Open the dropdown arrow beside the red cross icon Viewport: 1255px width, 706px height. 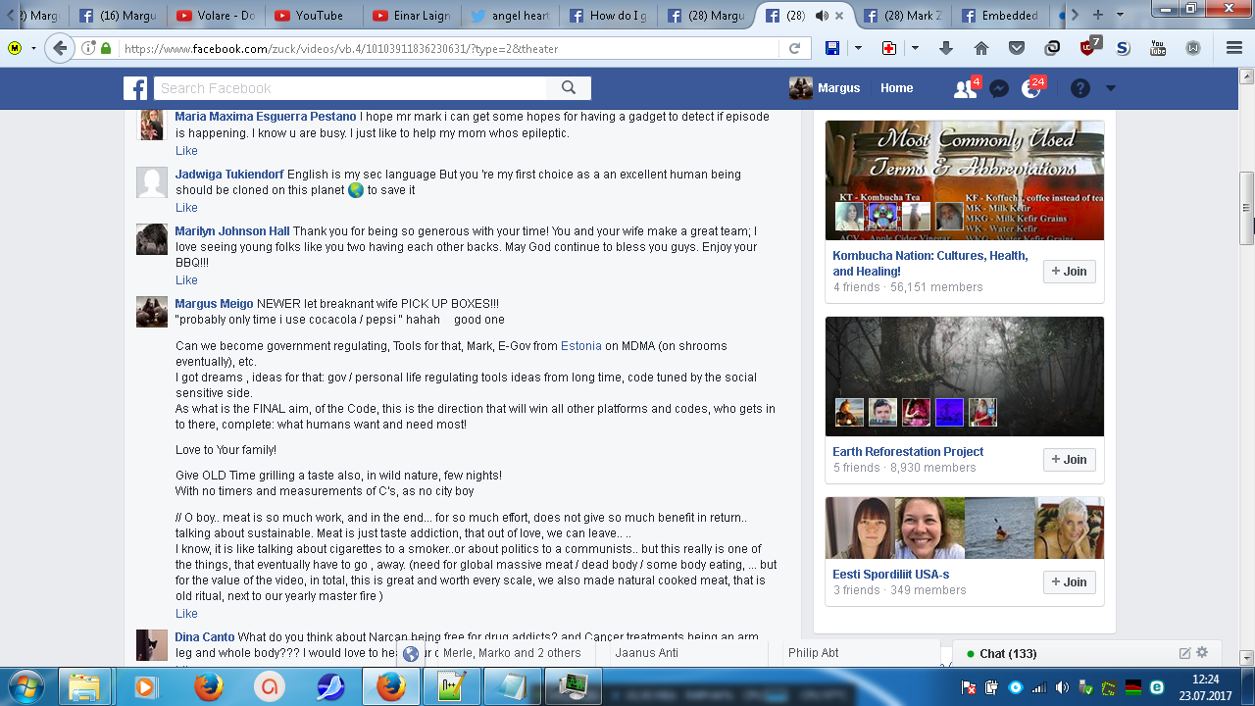(x=914, y=48)
